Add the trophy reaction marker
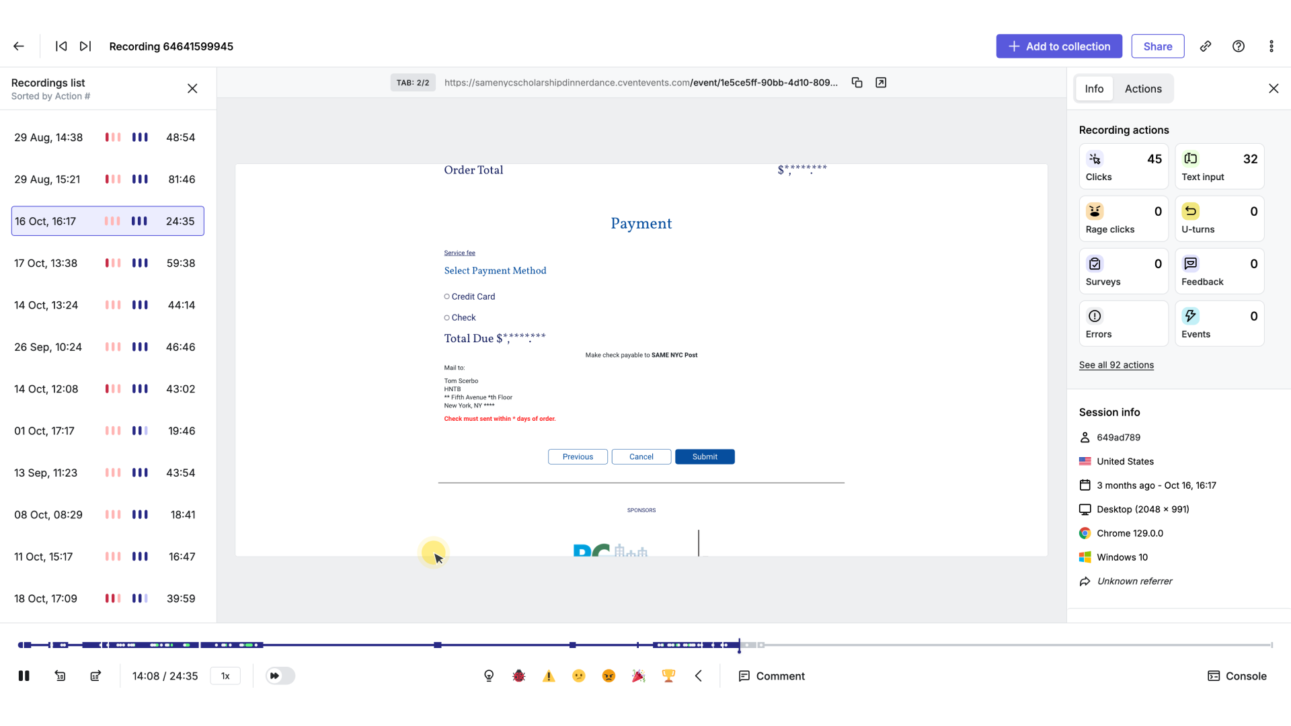The width and height of the screenshot is (1291, 726). [668, 676]
